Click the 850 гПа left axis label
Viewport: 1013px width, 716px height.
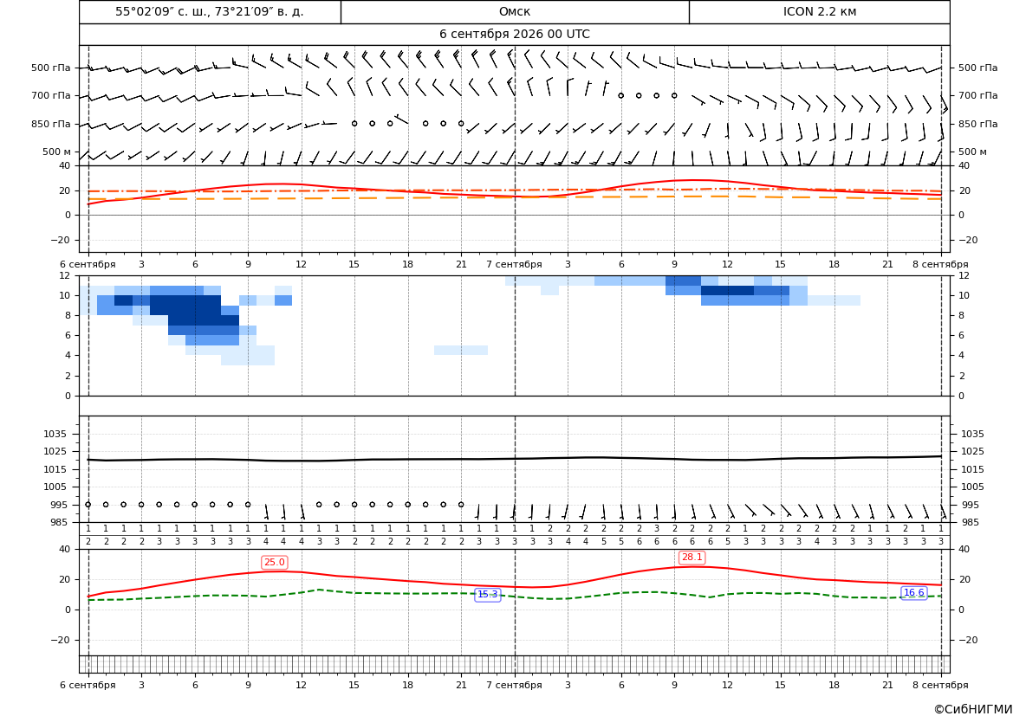click(50, 124)
